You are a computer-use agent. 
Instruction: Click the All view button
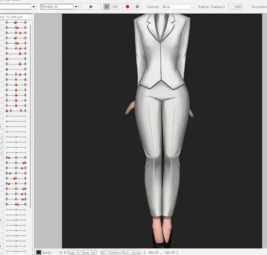104,253
